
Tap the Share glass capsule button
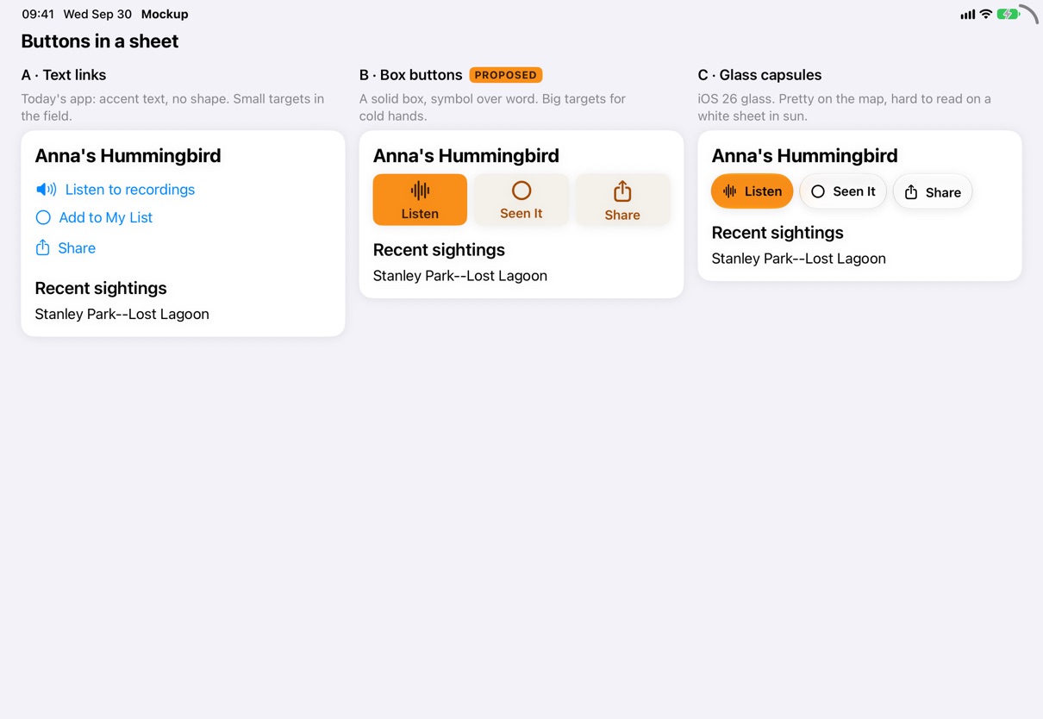933,191
